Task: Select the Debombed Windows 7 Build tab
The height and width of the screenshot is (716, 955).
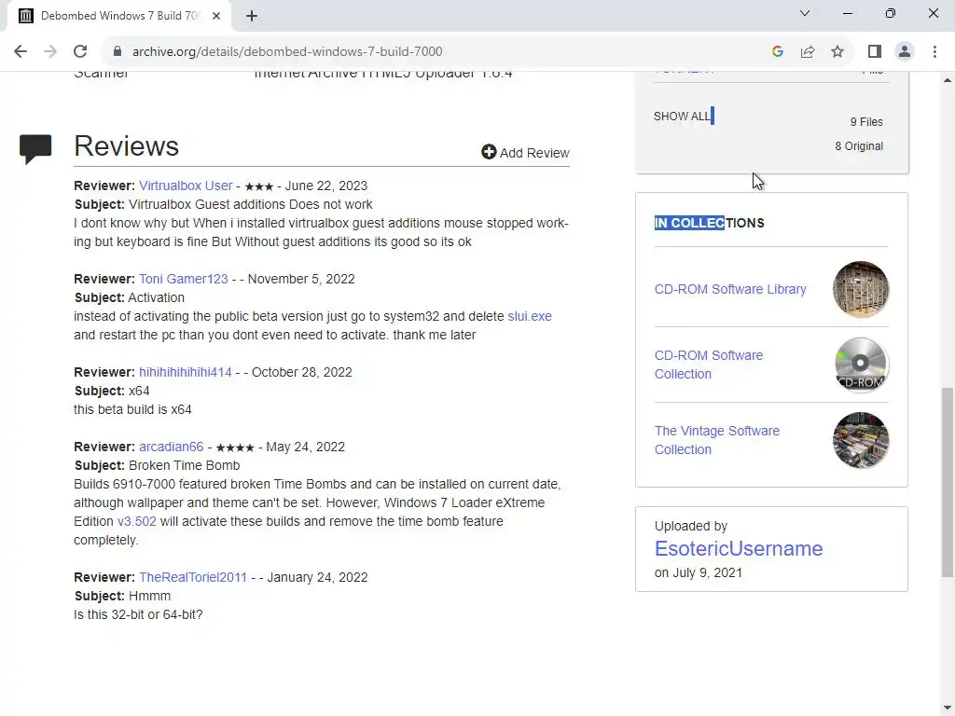Action: tap(118, 16)
